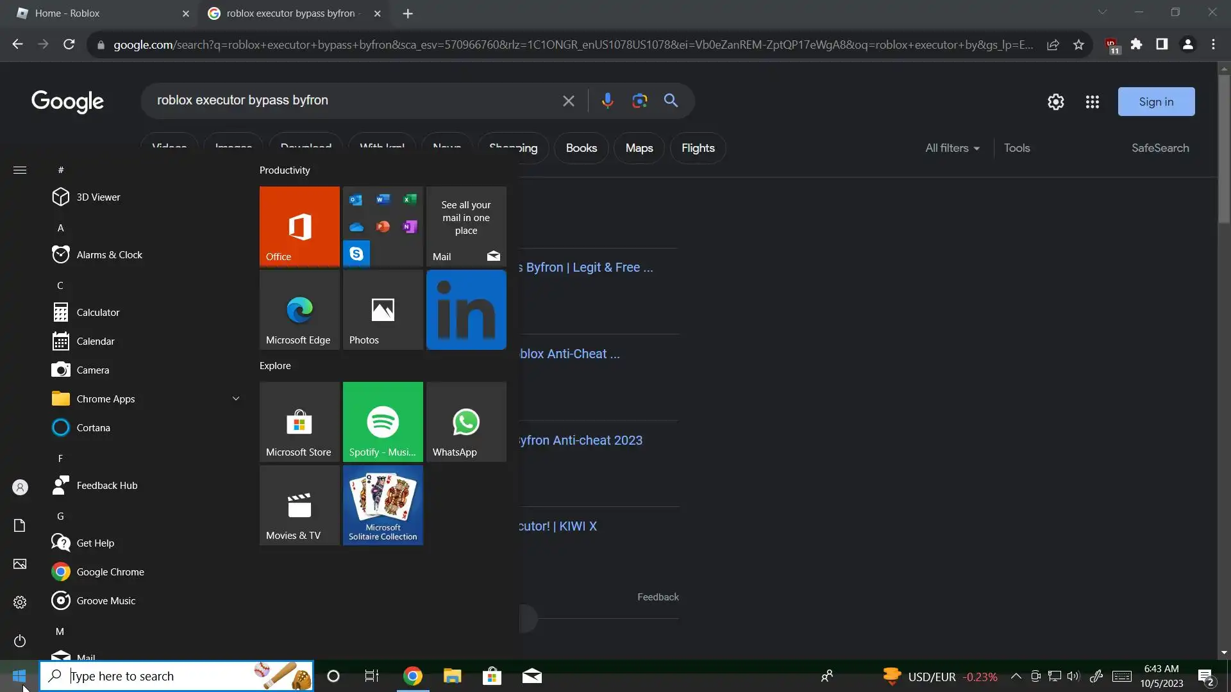Click the Power icon in Start
The height and width of the screenshot is (692, 1231).
[x=20, y=641]
